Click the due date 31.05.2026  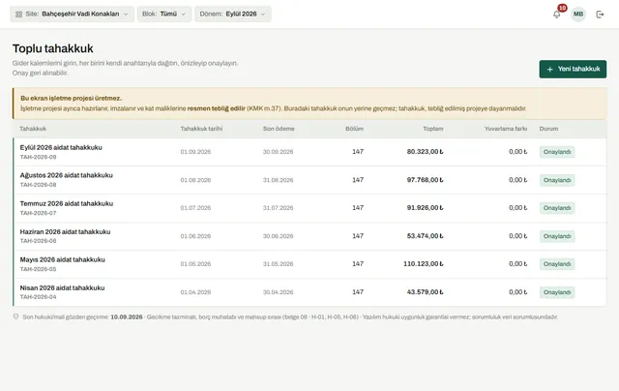click(278, 264)
